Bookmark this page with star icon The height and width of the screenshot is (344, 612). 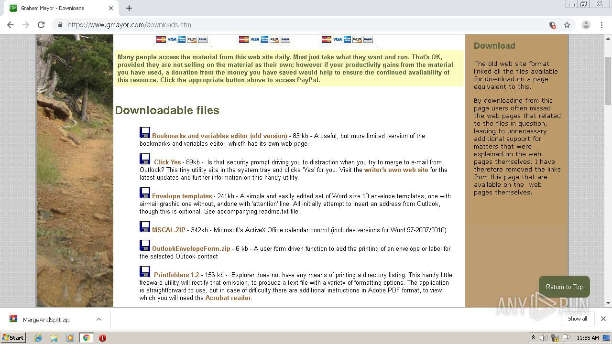tap(567, 25)
